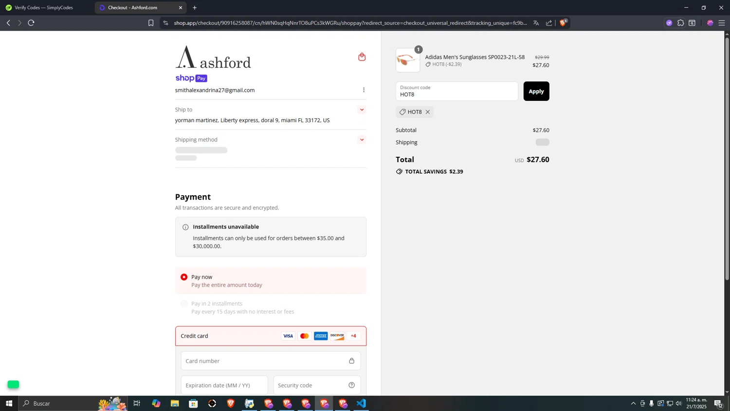
Task: View site information icon in address bar
Action: coord(165,23)
